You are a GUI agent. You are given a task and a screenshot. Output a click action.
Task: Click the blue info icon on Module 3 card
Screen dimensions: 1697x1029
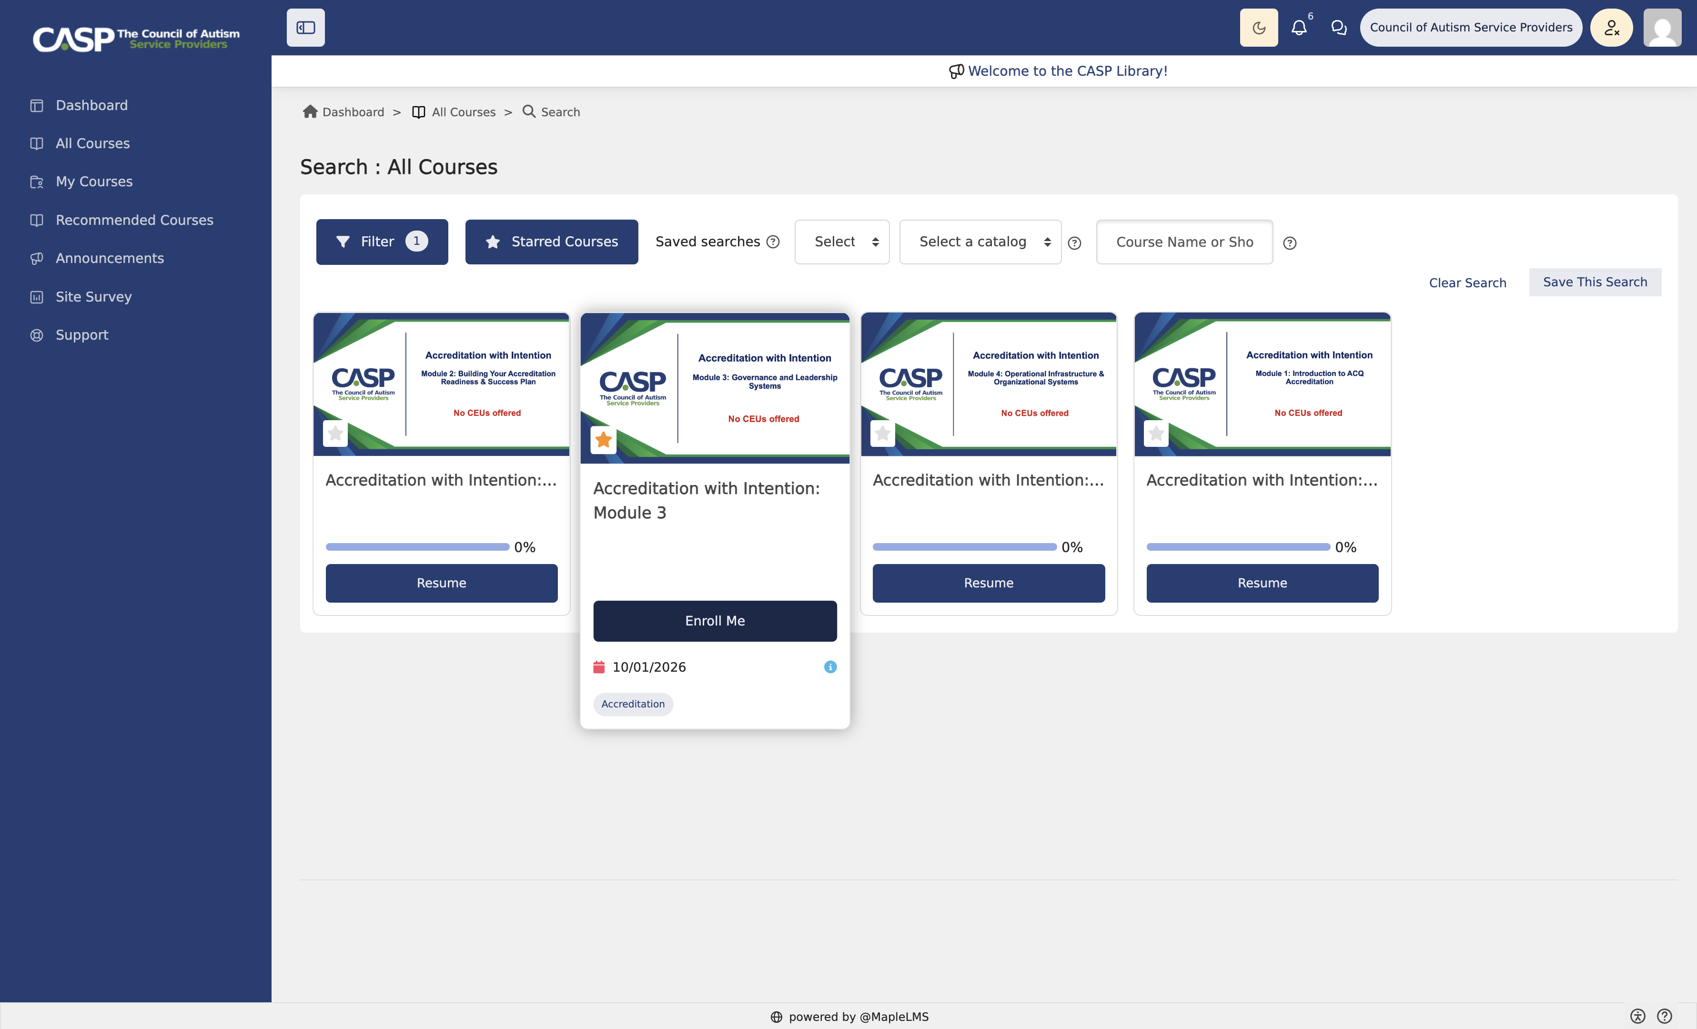click(x=830, y=667)
